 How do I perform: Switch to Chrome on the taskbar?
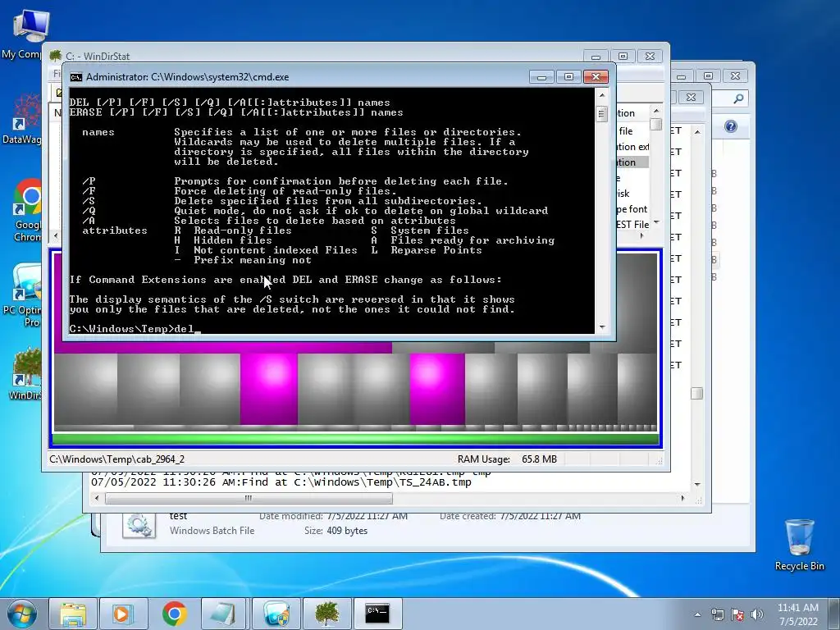[x=174, y=614]
